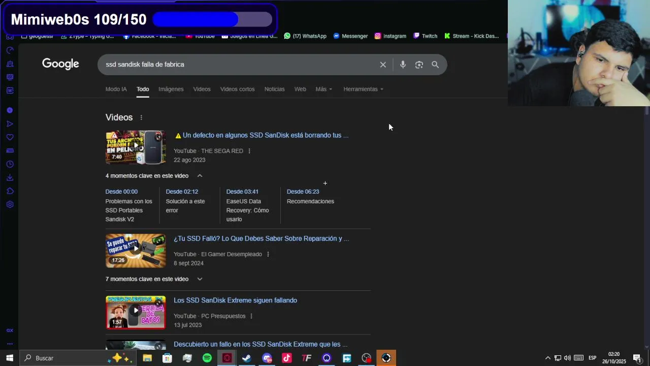This screenshot has width=650, height=366.
Task: Click the M icon in the Opera sidebar
Action: tap(10, 90)
